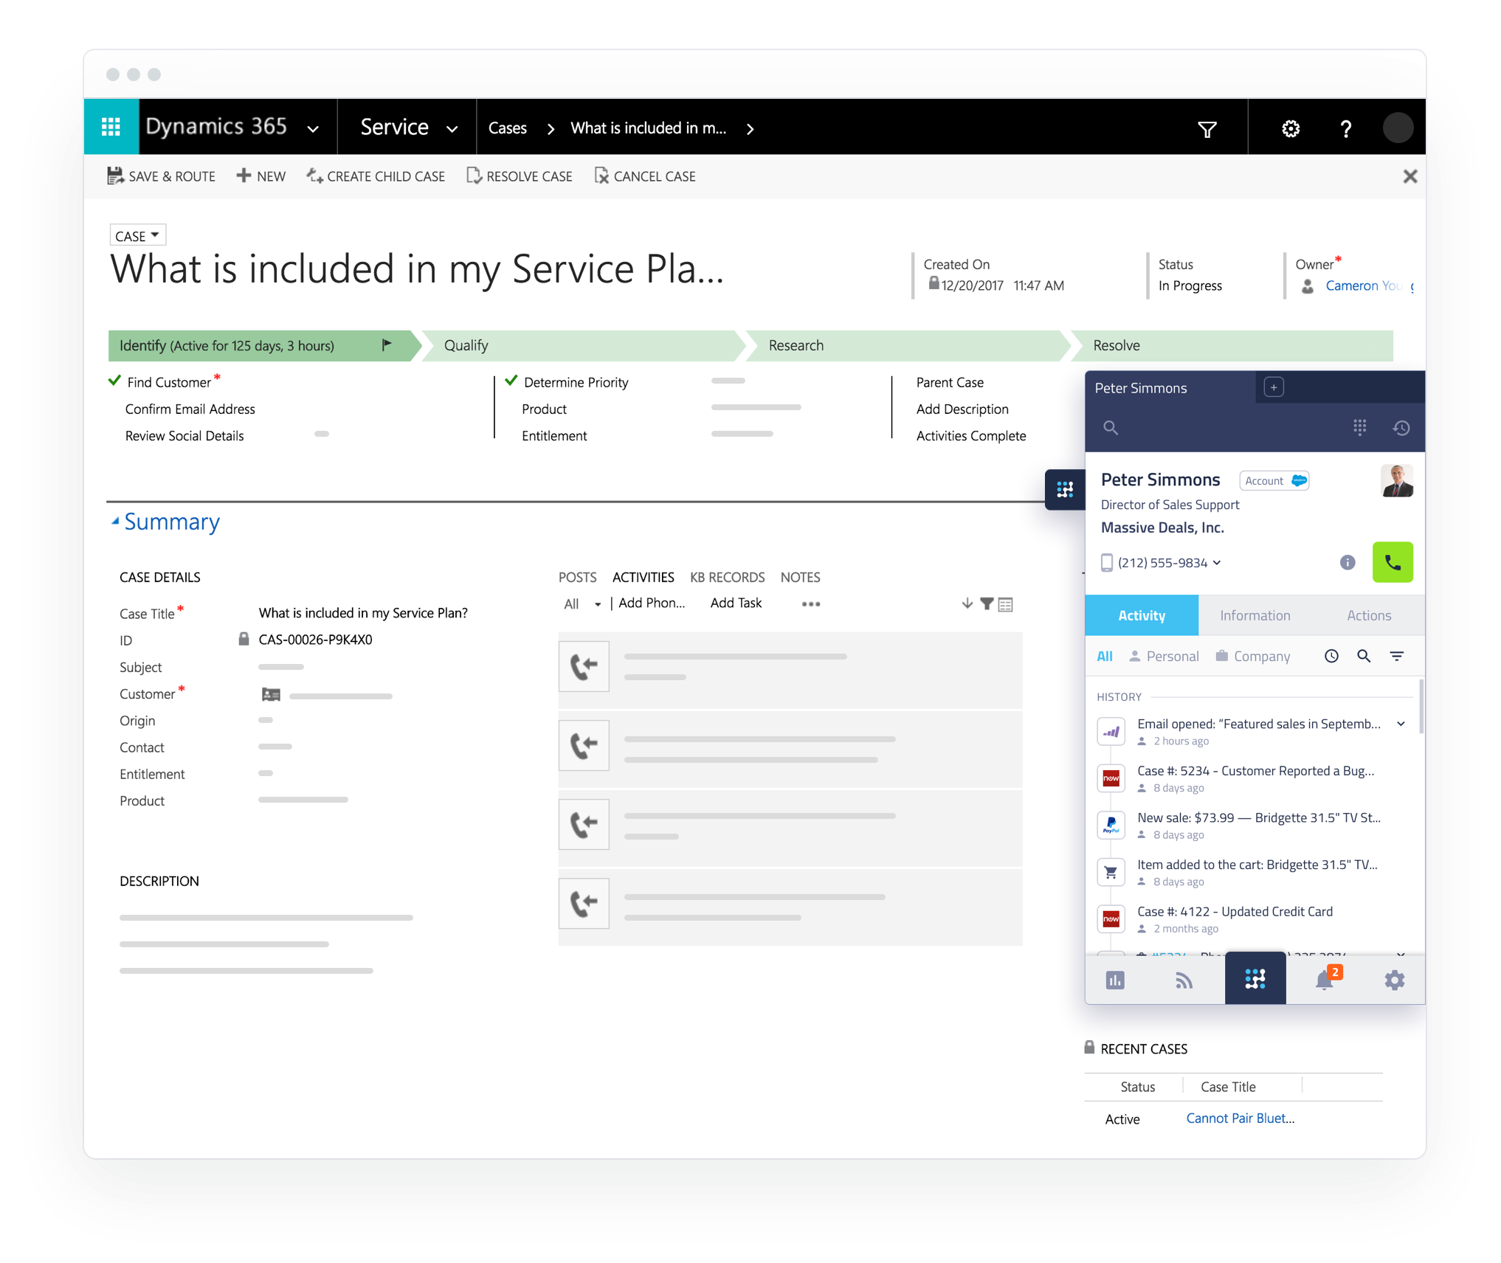The width and height of the screenshot is (1501, 1263).
Task: Select the All activity filter
Action: 1104,656
